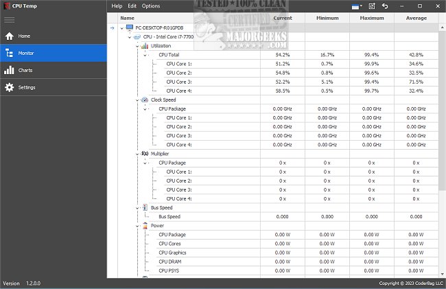The height and width of the screenshot is (289, 446).
Task: Sort by the Maximum column header
Action: pos(372,18)
